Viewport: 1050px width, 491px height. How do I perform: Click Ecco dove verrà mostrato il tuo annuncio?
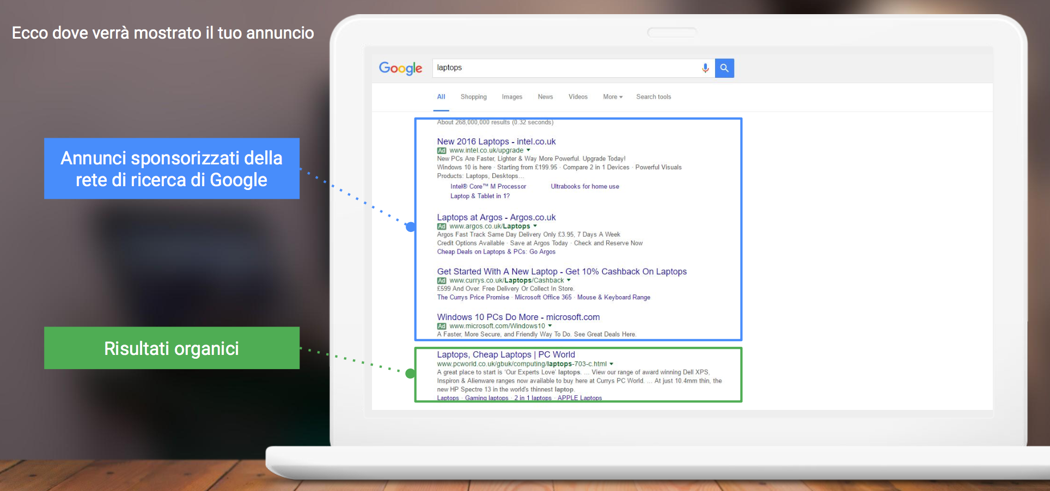point(163,33)
